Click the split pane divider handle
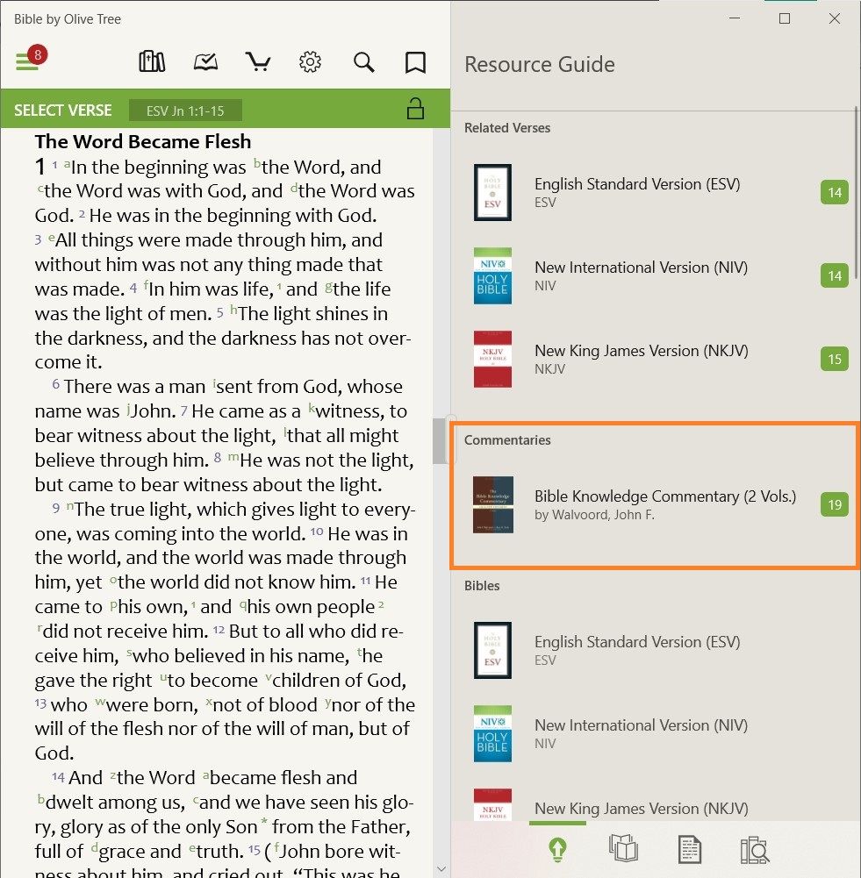The height and width of the screenshot is (878, 861). 451,439
